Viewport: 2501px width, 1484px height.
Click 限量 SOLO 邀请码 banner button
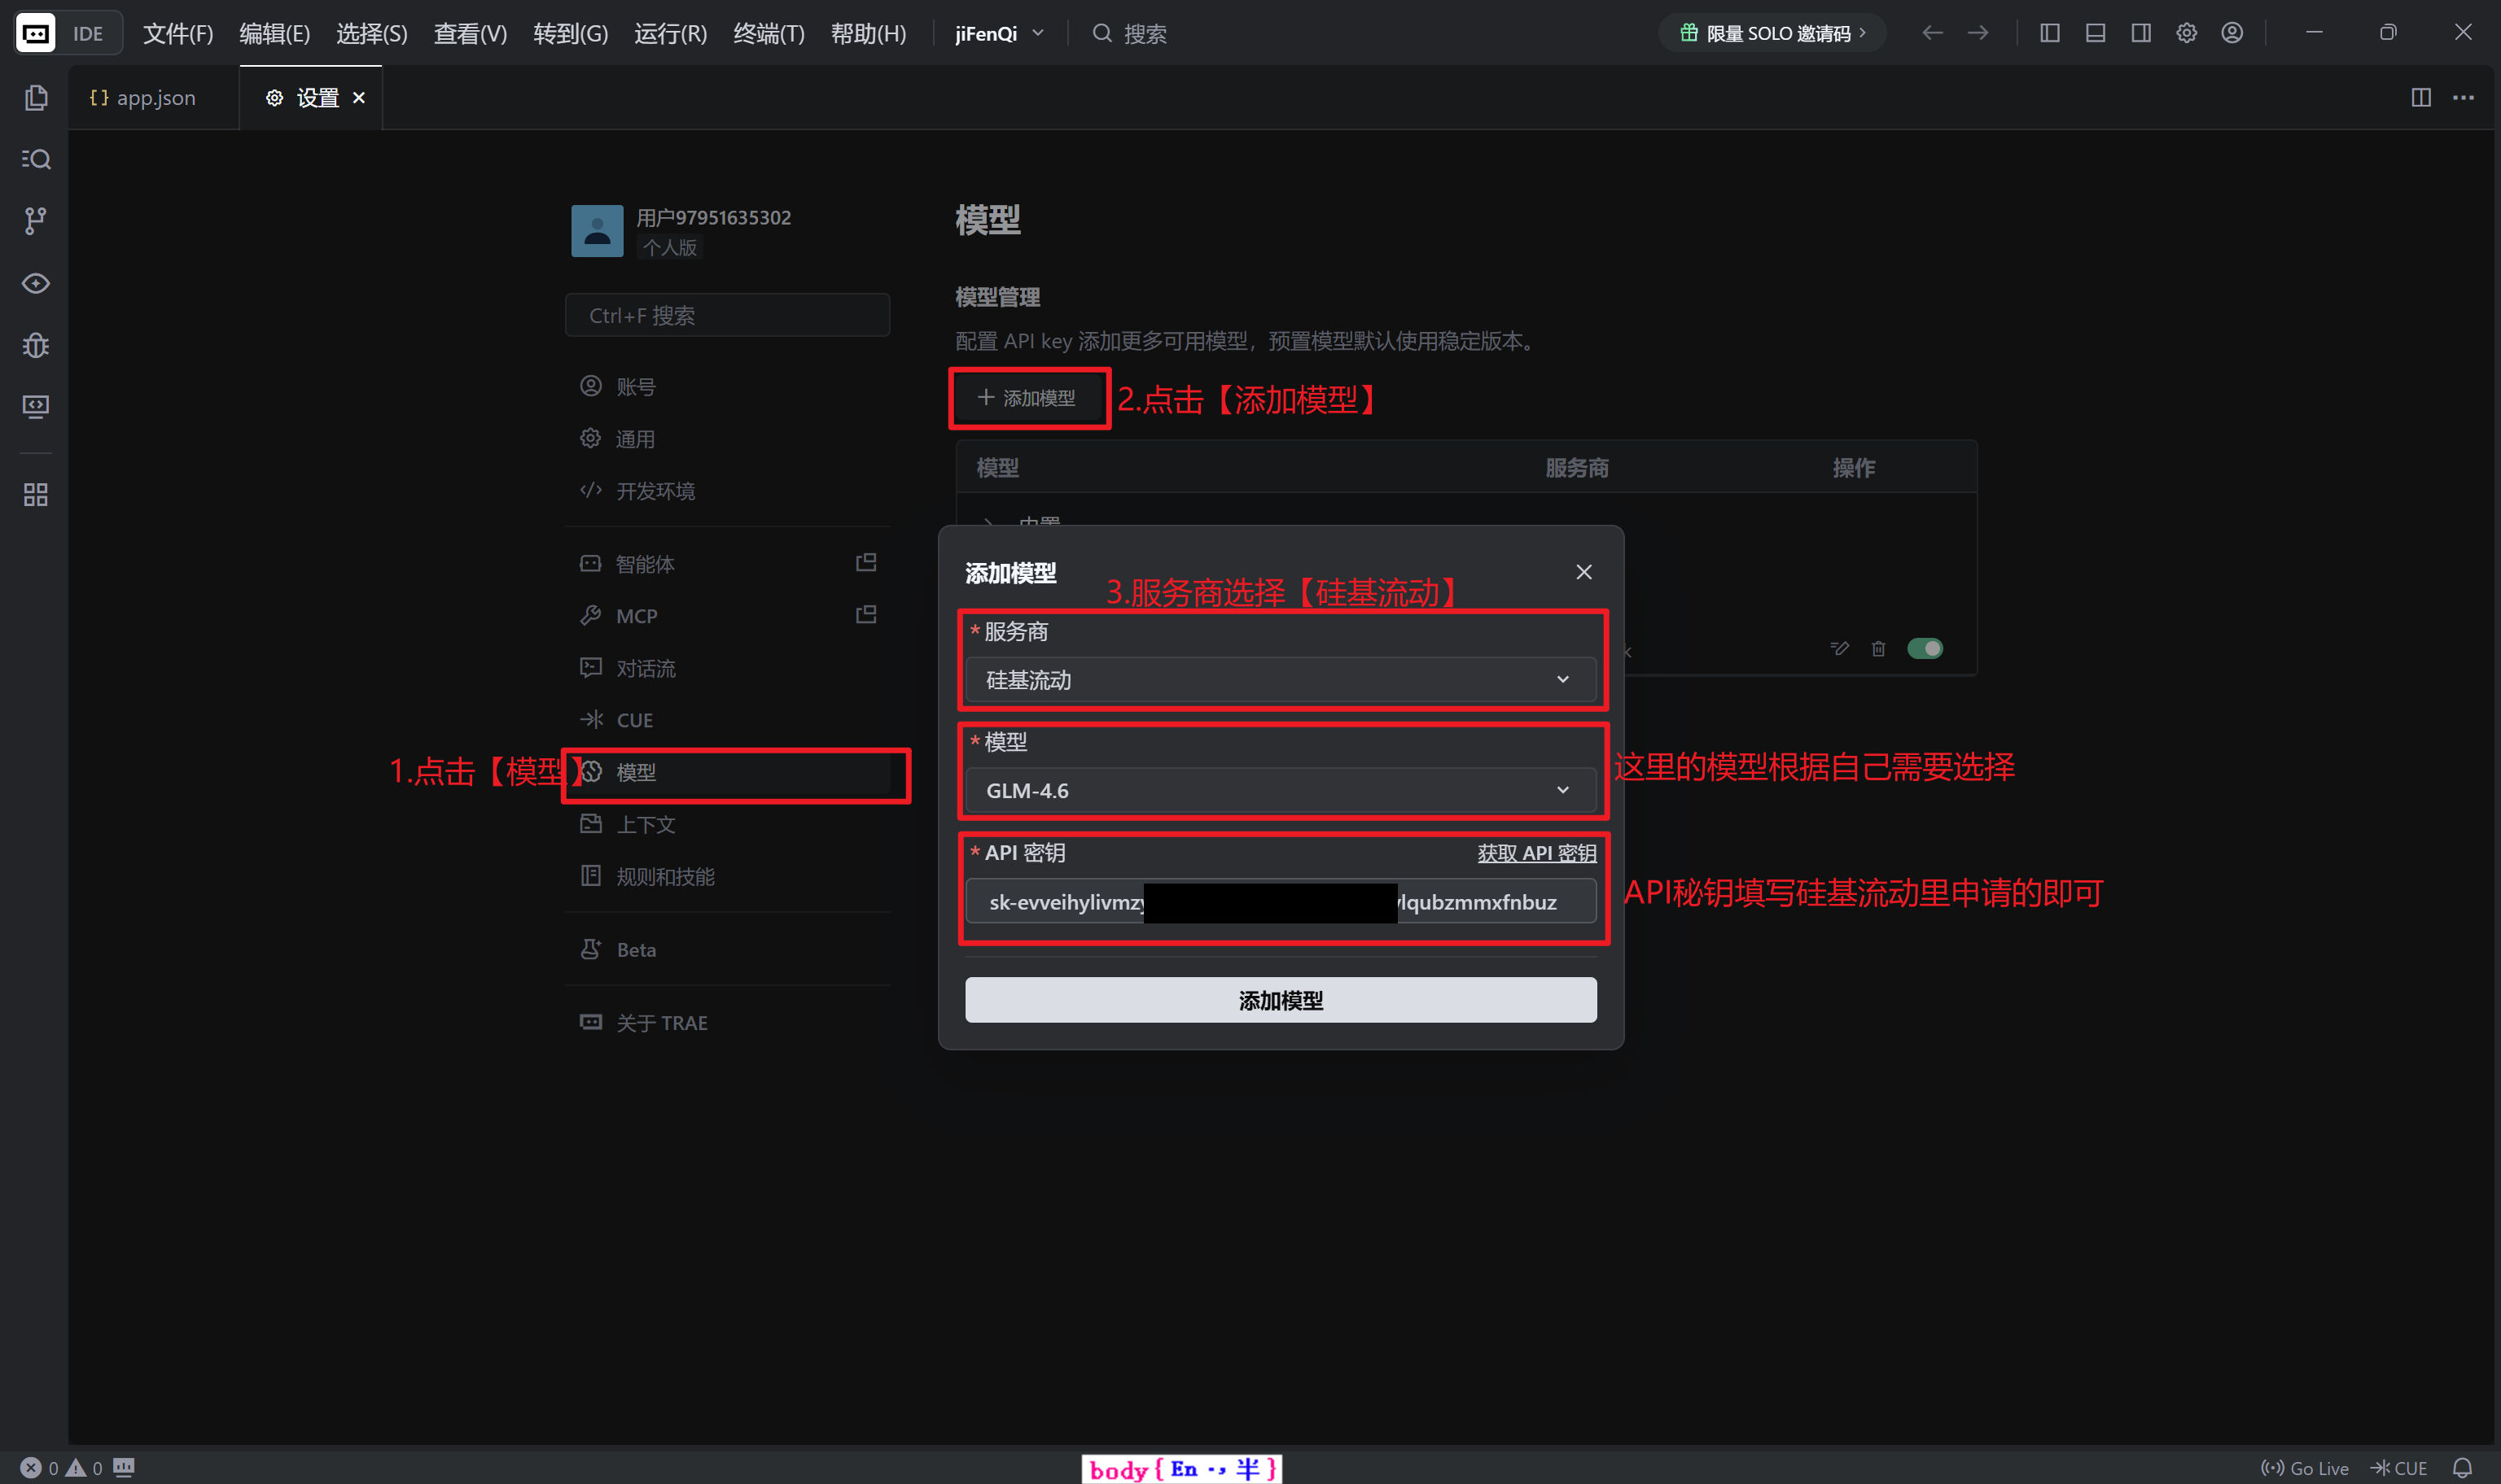pos(1772,33)
